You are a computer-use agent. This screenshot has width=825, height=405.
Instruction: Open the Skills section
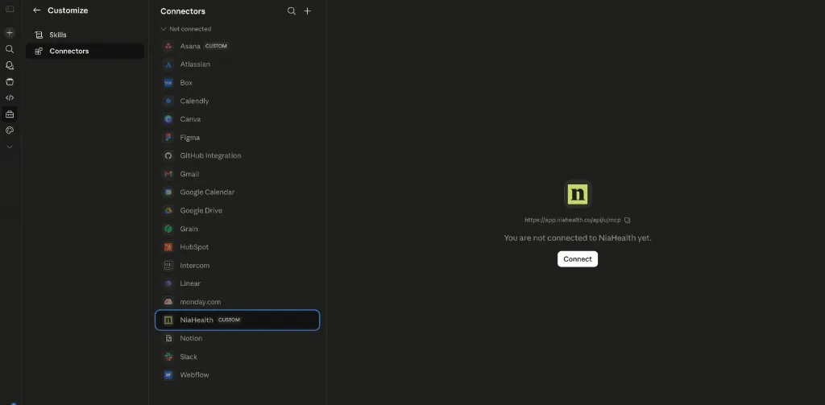[85, 35]
